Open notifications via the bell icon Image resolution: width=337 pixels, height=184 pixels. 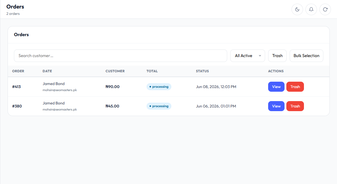tap(311, 9)
